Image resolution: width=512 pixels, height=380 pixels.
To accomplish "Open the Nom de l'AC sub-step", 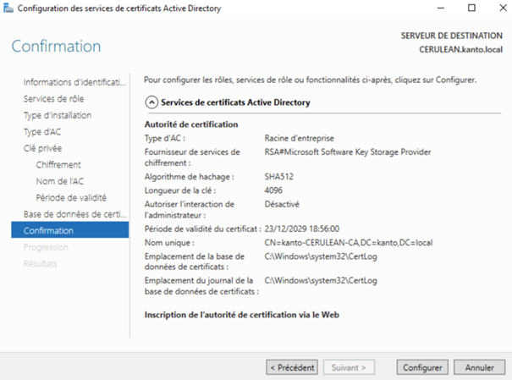I will pyautogui.click(x=60, y=181).
